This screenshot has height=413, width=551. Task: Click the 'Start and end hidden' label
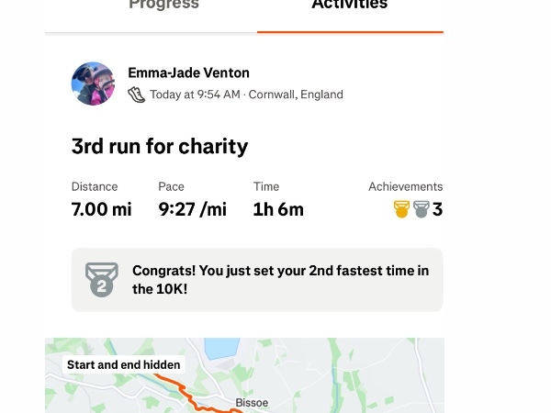pyautogui.click(x=124, y=365)
